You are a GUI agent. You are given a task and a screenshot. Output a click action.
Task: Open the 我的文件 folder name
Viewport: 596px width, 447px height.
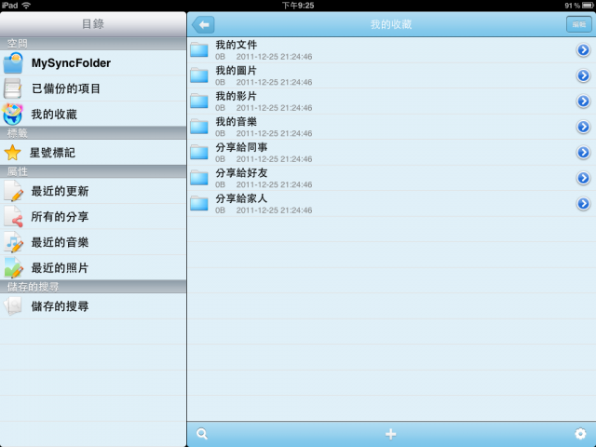tap(236, 45)
